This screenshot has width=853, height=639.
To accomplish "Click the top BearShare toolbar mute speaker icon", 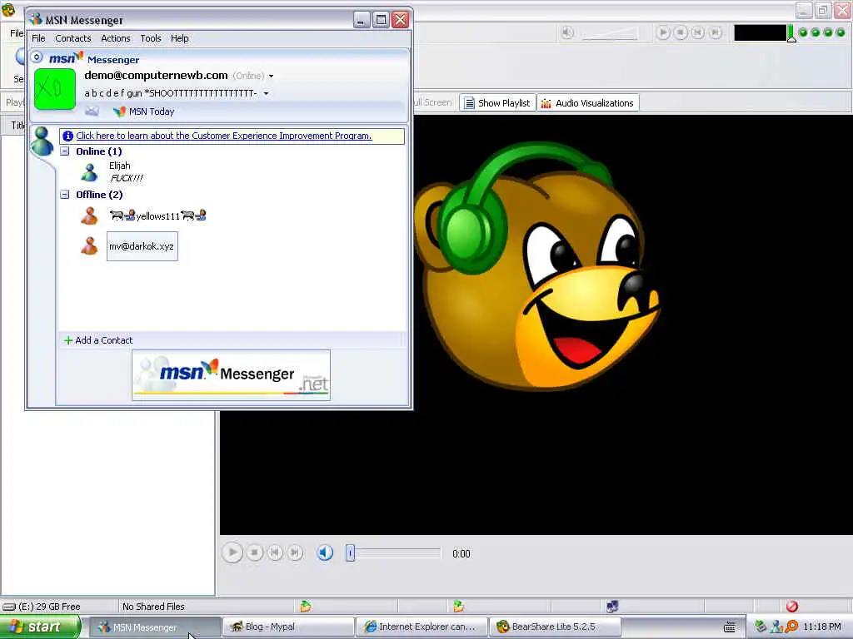I will click(566, 33).
